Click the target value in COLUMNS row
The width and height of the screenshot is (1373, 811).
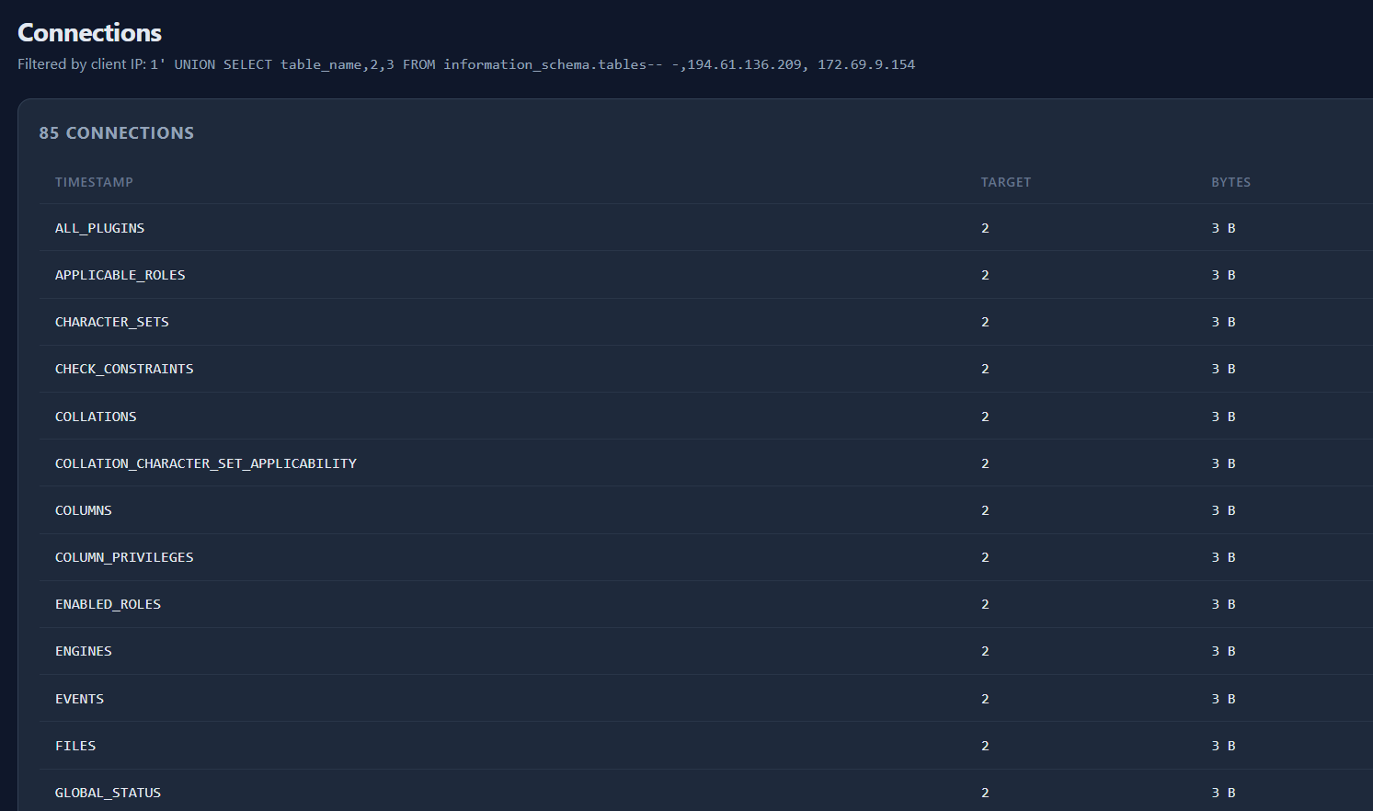[x=985, y=510]
